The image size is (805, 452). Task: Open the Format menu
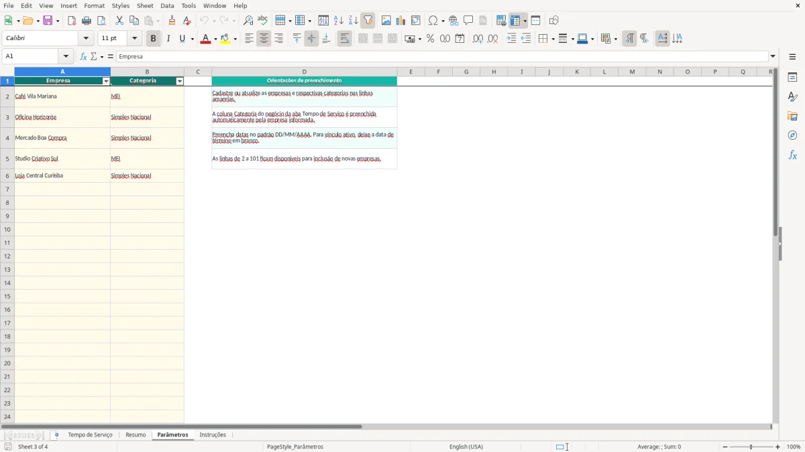pos(94,5)
